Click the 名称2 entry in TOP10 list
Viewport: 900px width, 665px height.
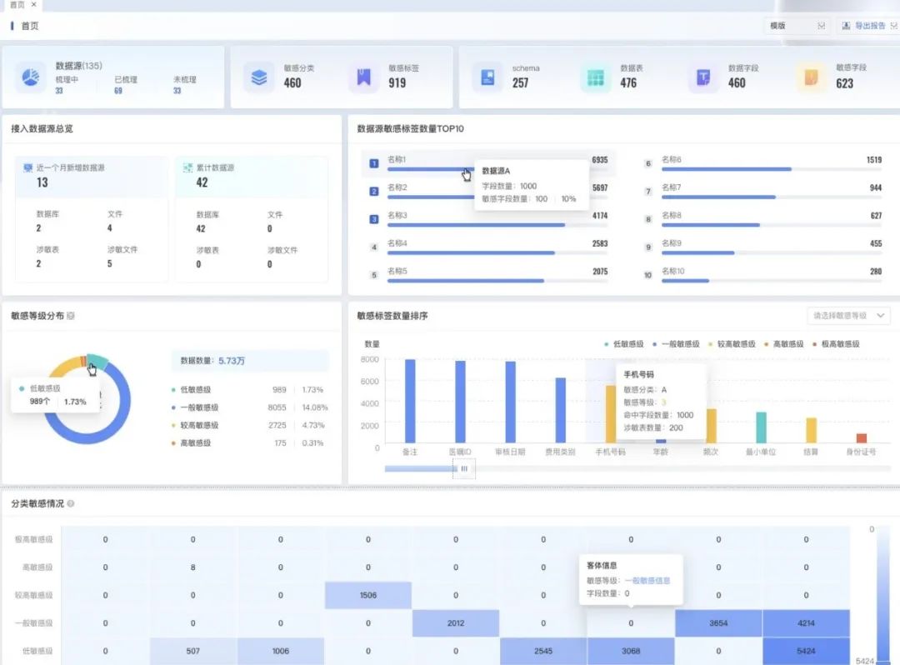397,187
